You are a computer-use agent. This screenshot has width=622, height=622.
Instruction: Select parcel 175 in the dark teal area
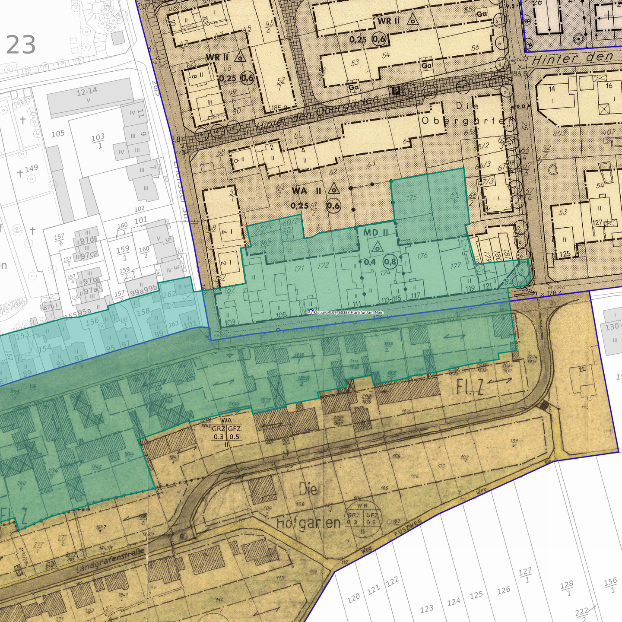(411, 197)
